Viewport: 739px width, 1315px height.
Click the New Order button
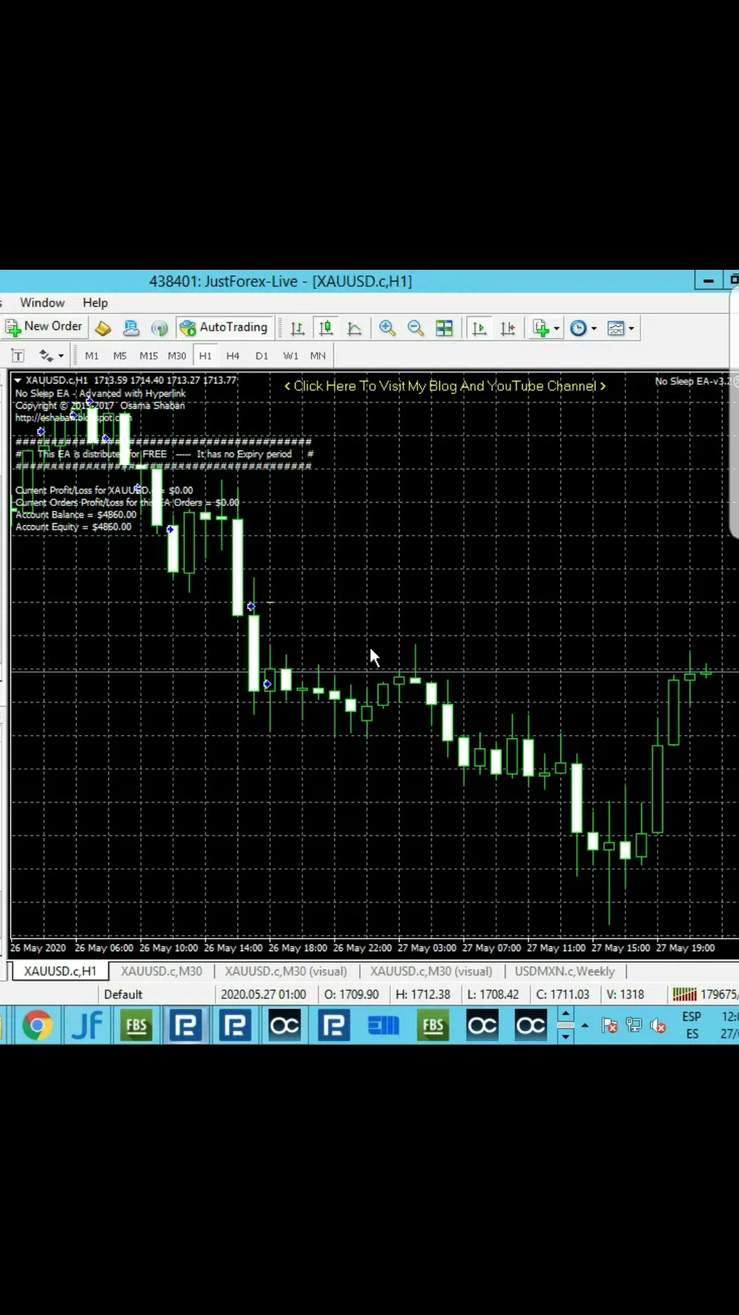pos(44,327)
